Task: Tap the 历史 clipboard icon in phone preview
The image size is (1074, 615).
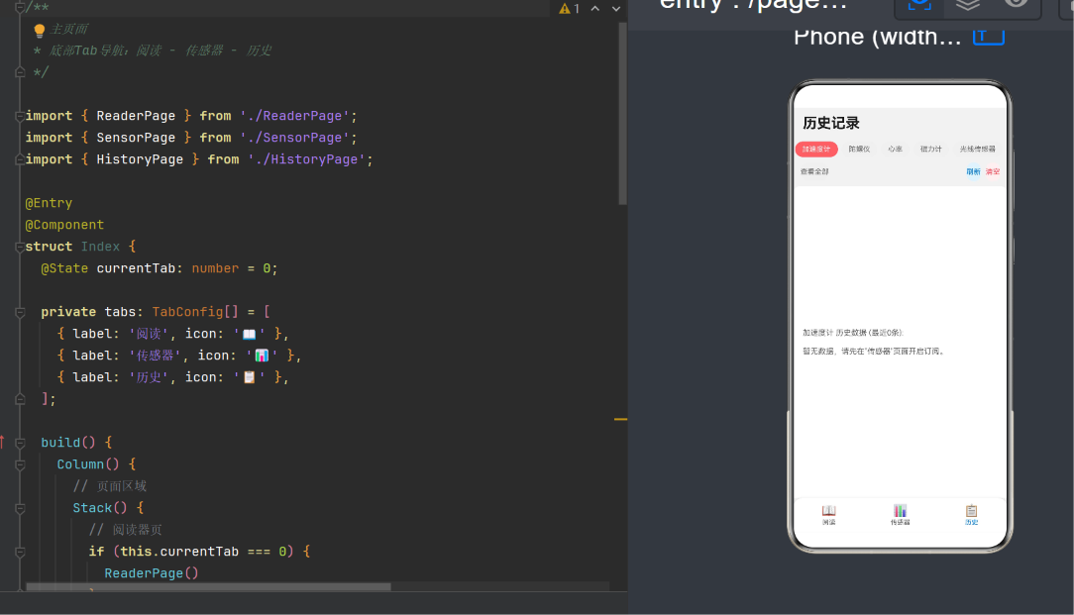Action: coord(971,511)
